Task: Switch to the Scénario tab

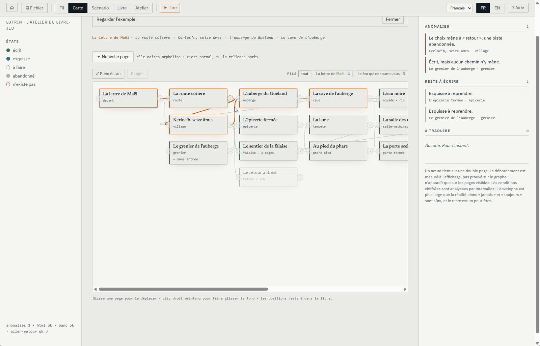Action: coord(100,8)
